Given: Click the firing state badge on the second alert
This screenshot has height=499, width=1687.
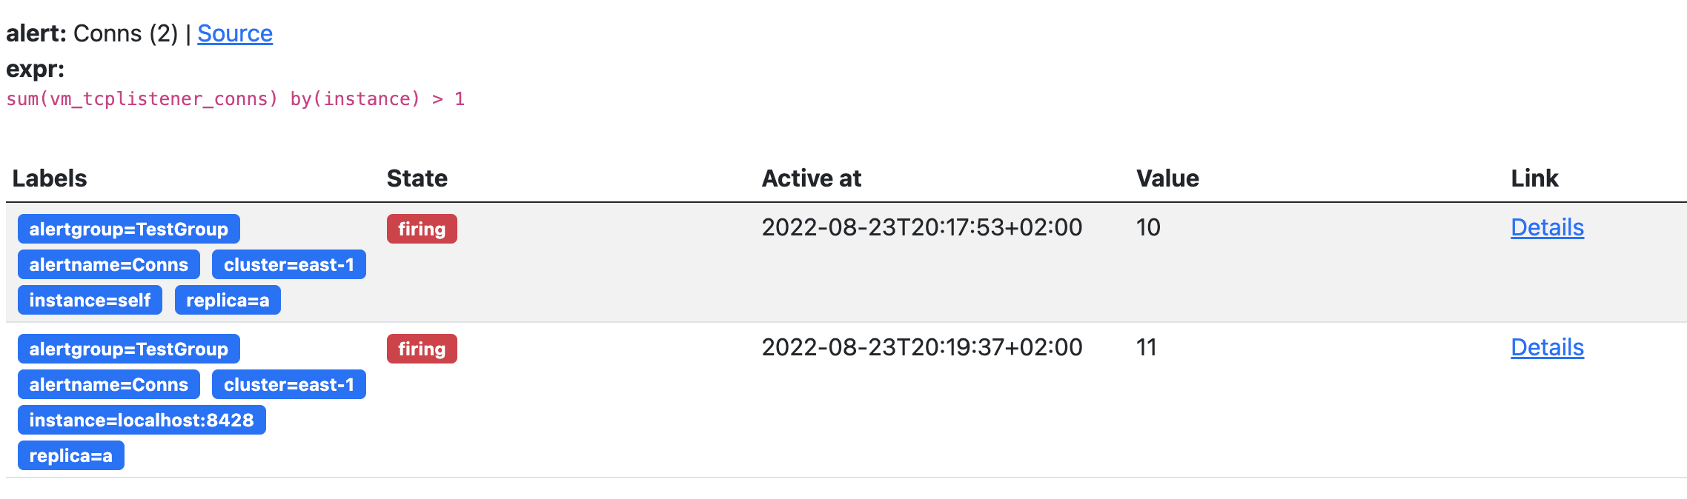Looking at the screenshot, I should tap(421, 348).
